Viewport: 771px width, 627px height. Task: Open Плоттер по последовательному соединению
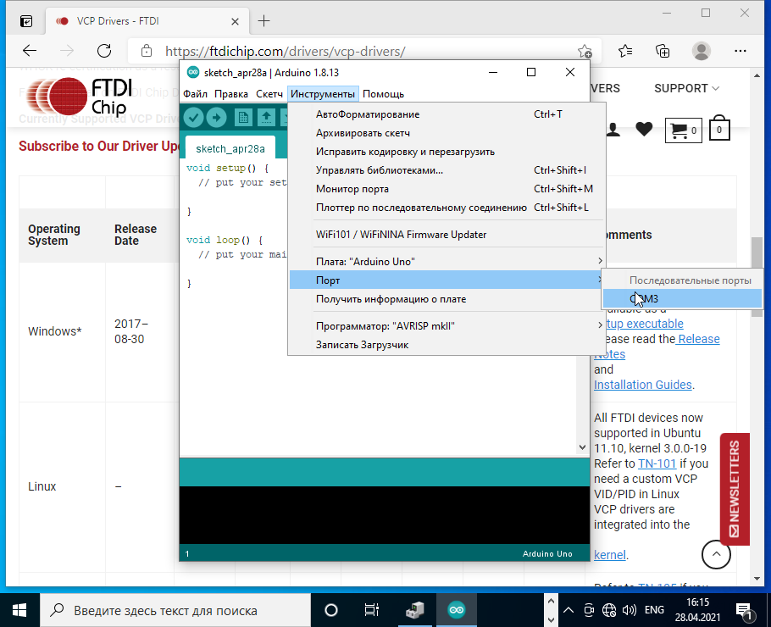tap(447, 208)
